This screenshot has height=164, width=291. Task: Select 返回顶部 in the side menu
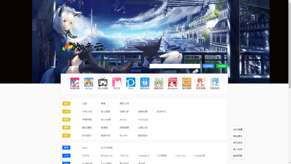pos(238,156)
